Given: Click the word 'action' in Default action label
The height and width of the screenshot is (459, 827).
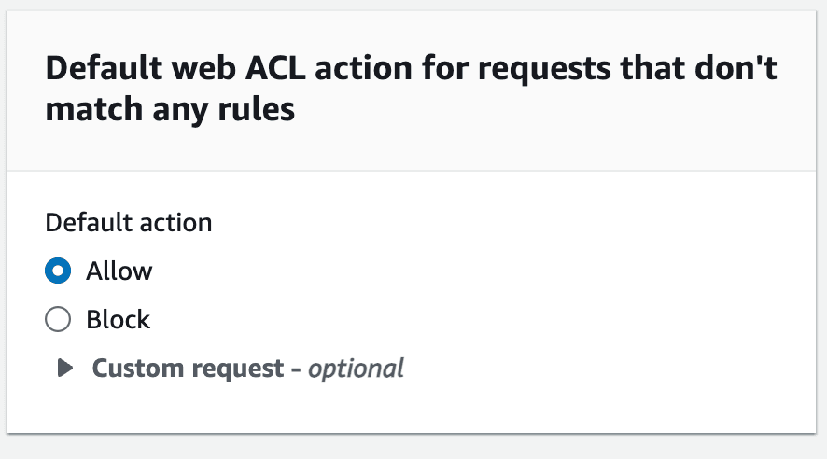Looking at the screenshot, I should pyautogui.click(x=179, y=223).
